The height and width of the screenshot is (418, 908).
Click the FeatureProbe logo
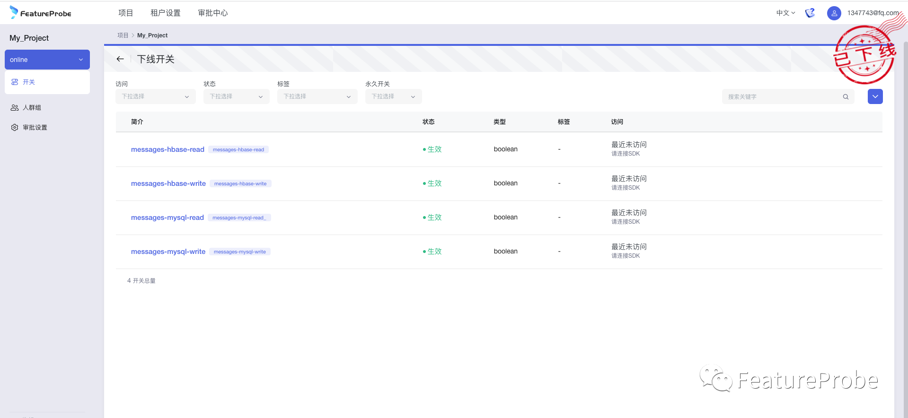[40, 13]
